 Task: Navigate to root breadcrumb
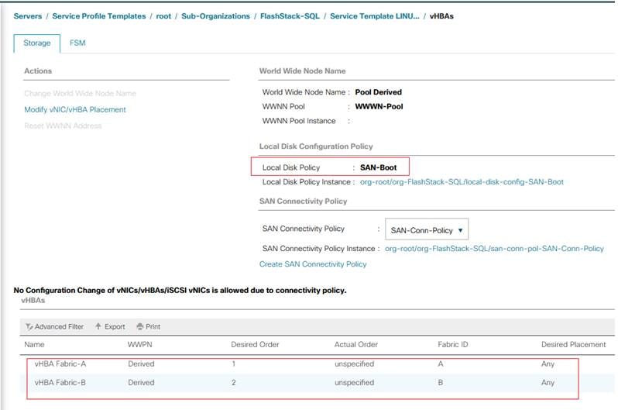click(163, 16)
